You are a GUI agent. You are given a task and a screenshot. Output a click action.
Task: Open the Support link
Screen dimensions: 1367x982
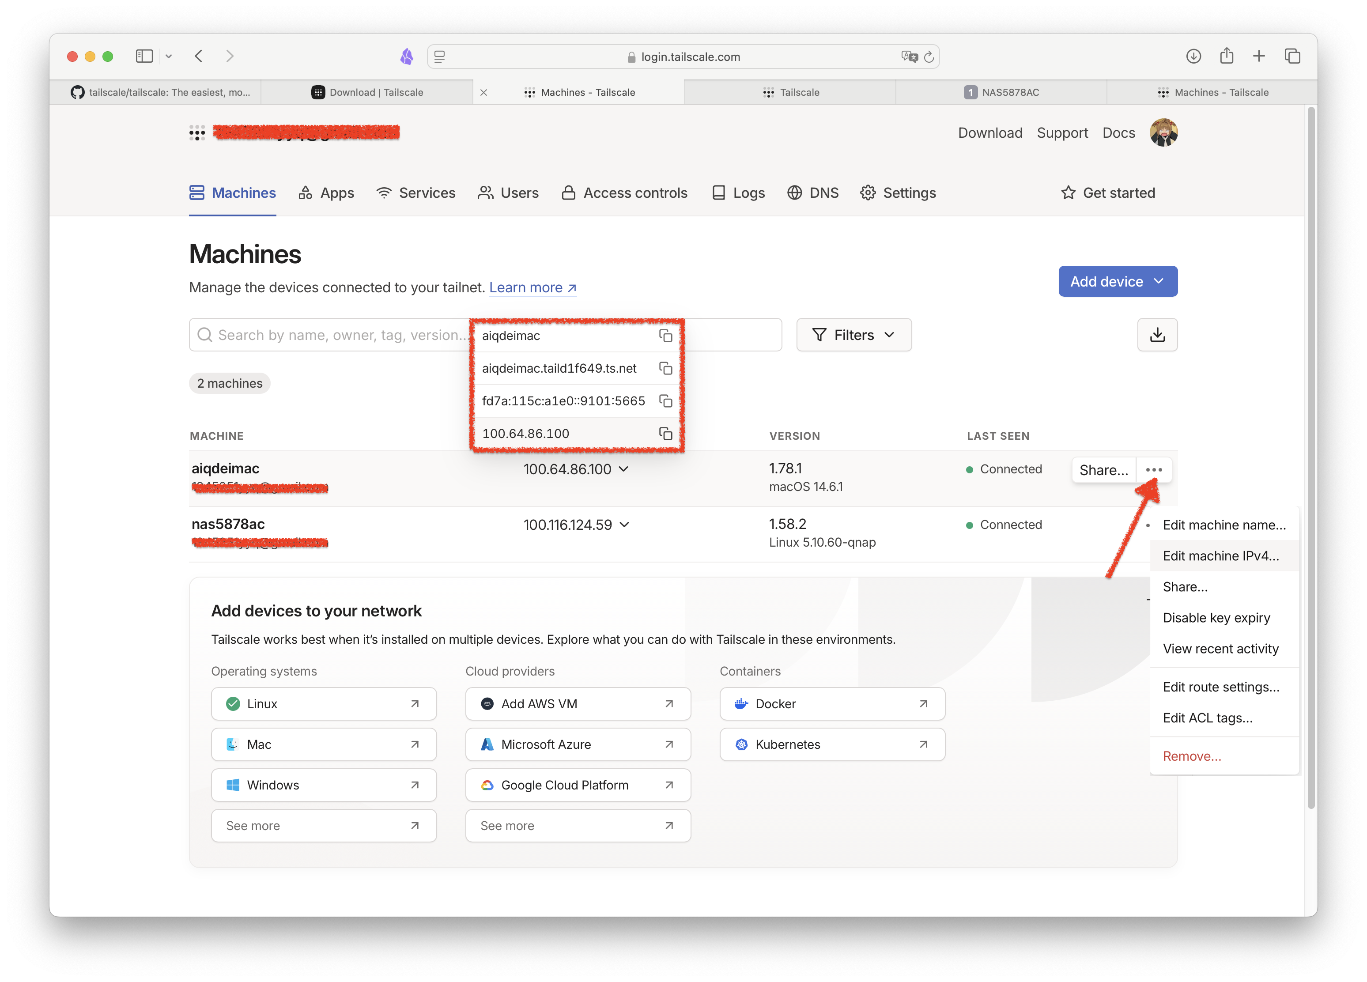click(x=1062, y=132)
